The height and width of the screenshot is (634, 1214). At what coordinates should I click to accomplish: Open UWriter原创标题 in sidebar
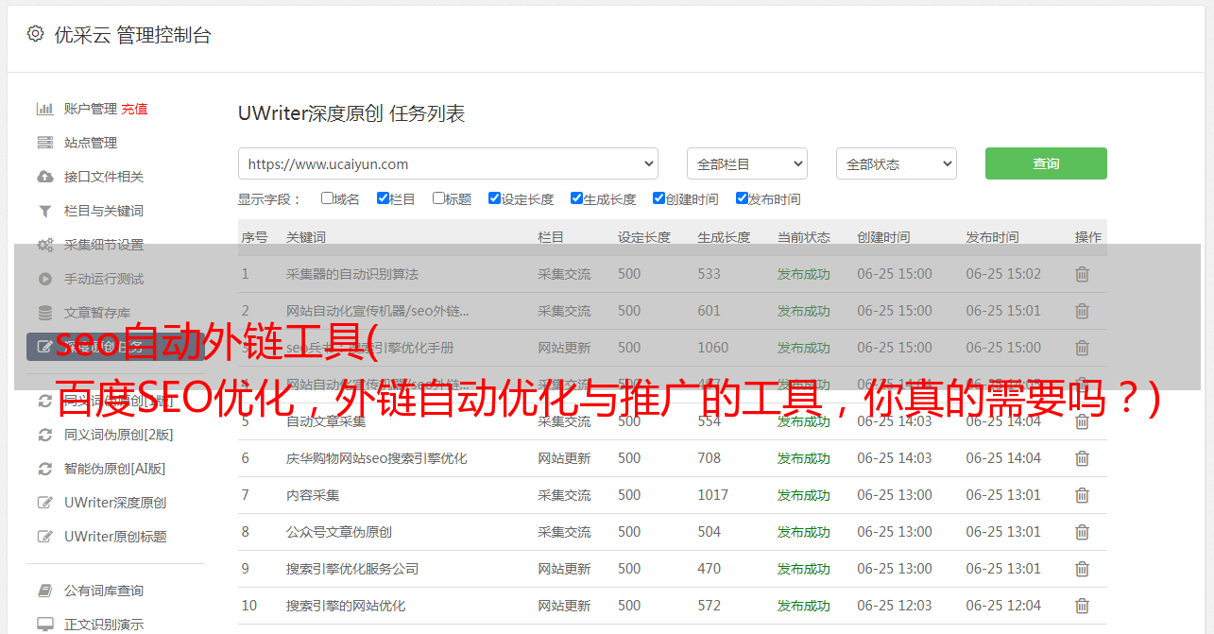coord(115,537)
